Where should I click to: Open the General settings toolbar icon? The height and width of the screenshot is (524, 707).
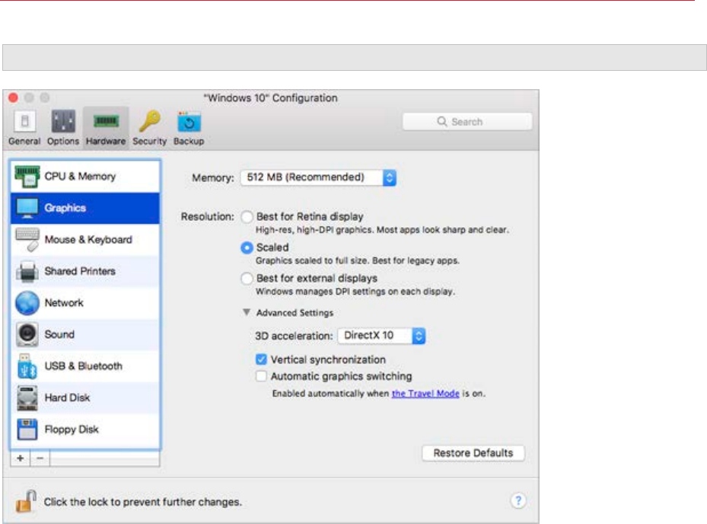(24, 121)
